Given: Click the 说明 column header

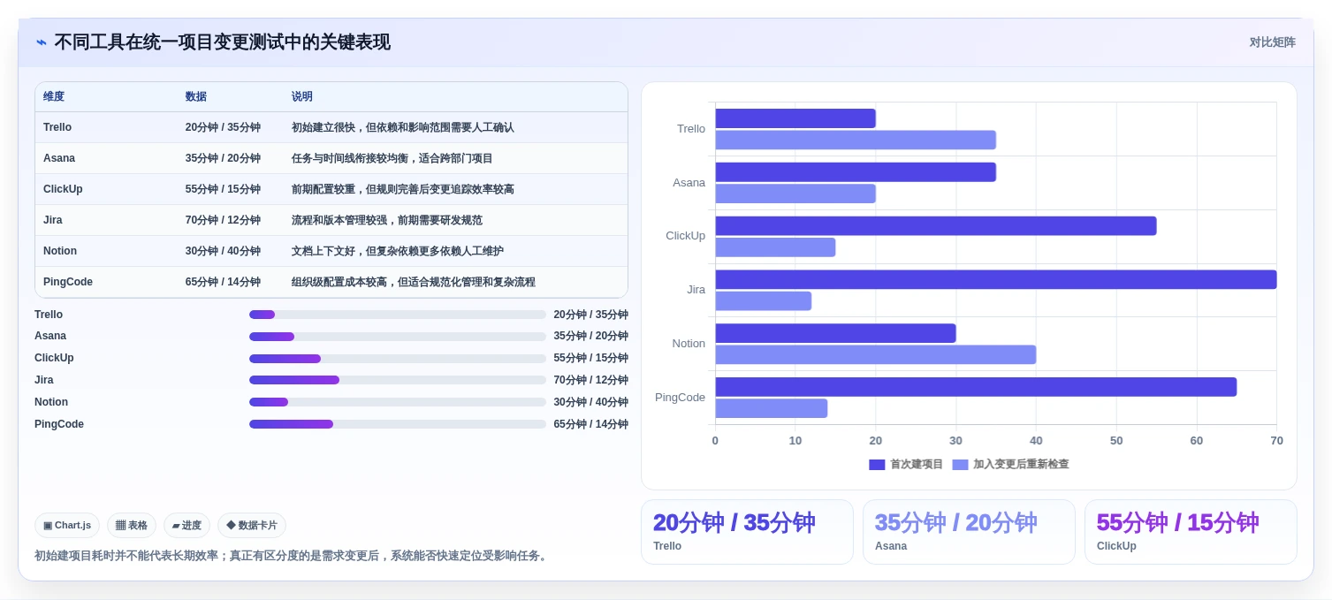Looking at the screenshot, I should pyautogui.click(x=302, y=96).
